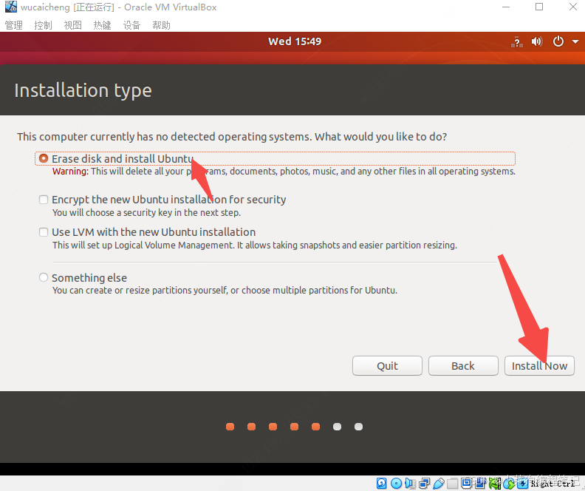Click the audio indicator icon in status bar
585x491 pixels.
[411, 484]
